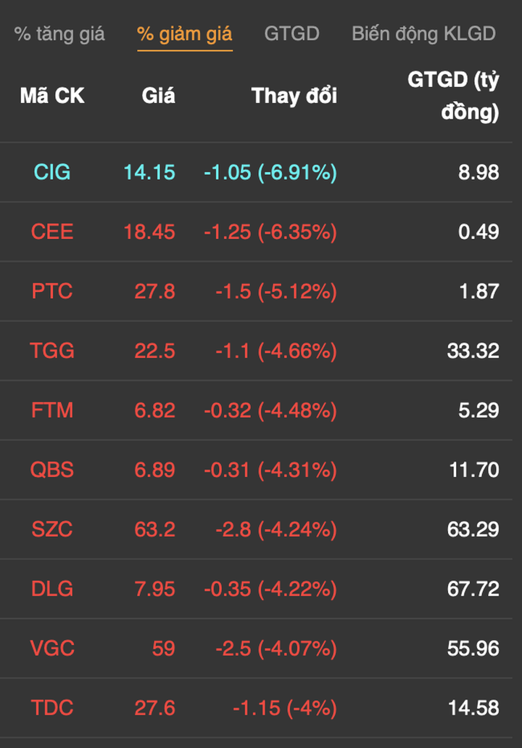Screen dimensions: 522x748
Task: Select the VGC stock symbol
Action: click(52, 649)
